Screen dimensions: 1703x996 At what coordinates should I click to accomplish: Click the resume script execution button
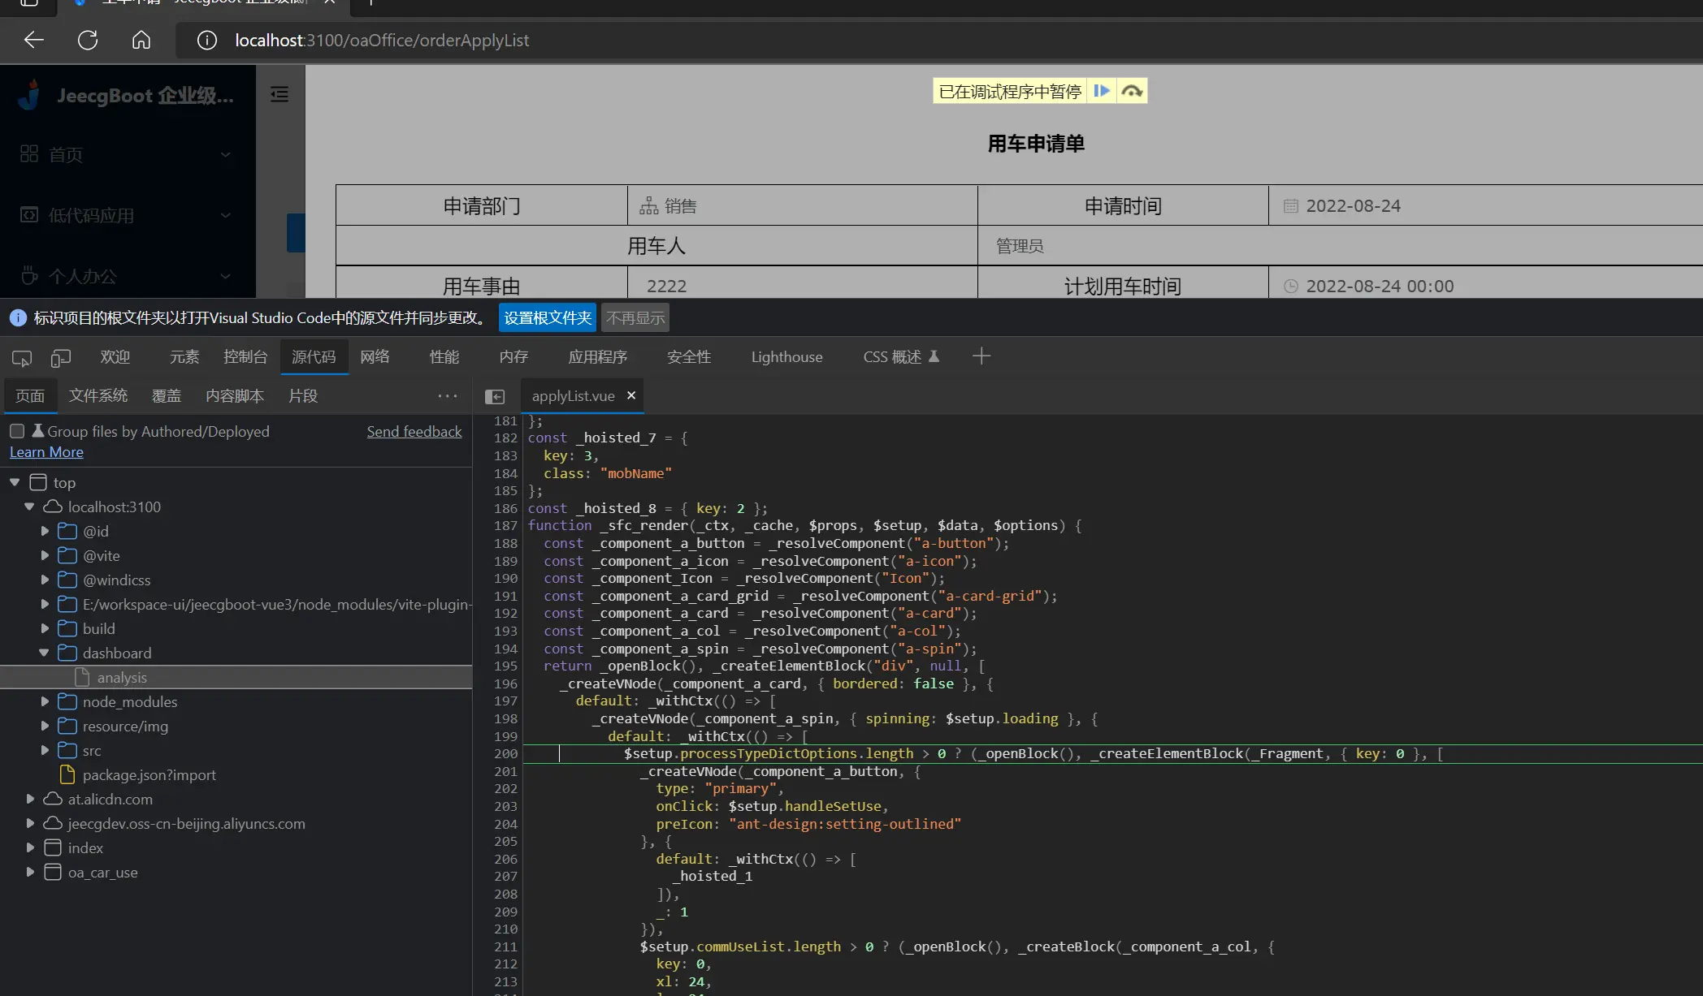click(1101, 91)
